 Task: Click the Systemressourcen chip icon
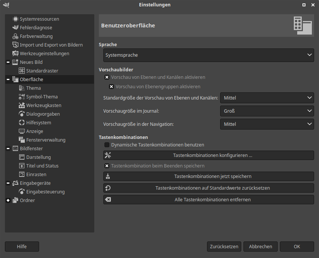point(15,19)
